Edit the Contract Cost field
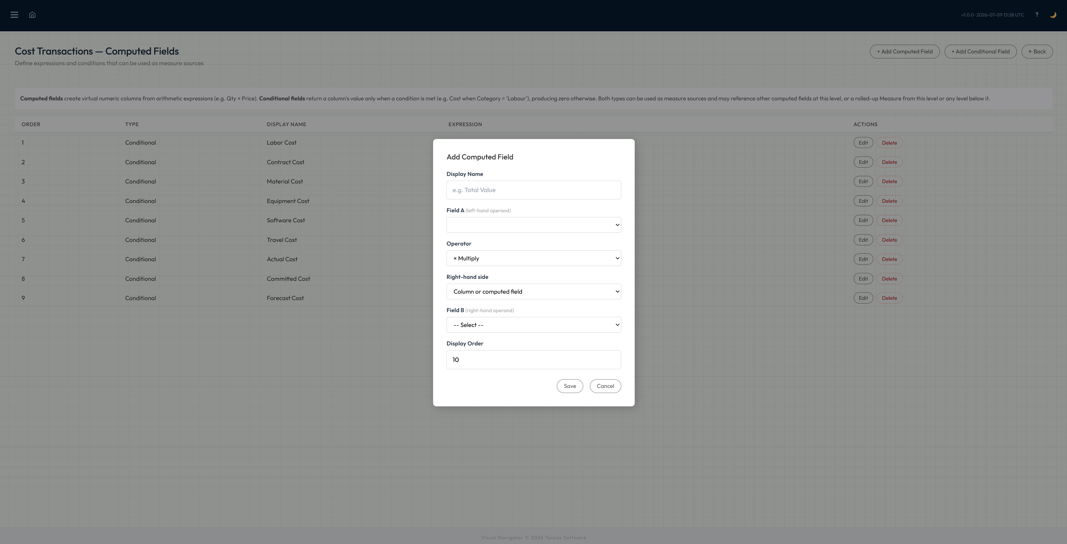The width and height of the screenshot is (1067, 544). pyautogui.click(x=863, y=162)
